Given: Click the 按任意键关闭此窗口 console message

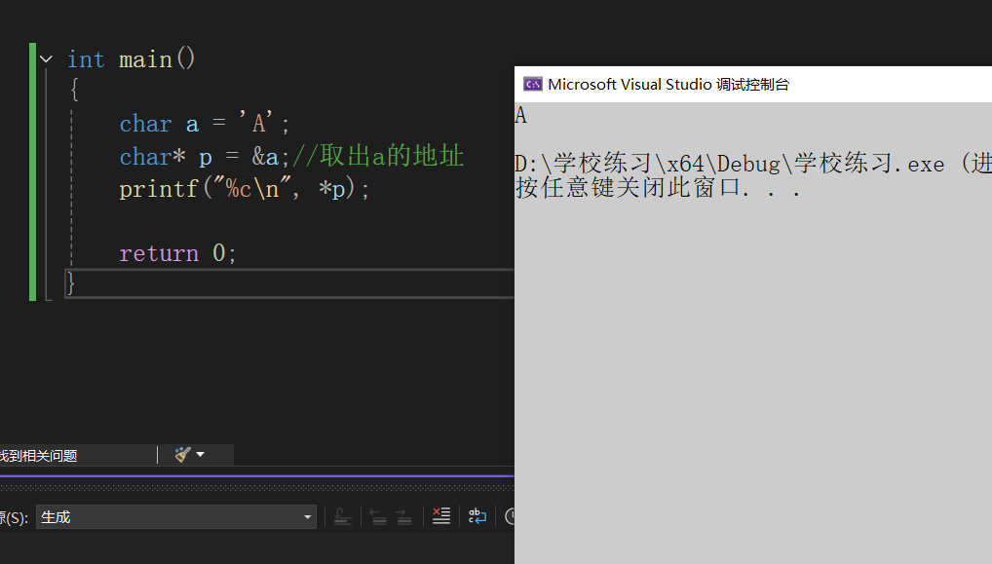Looking at the screenshot, I should point(658,188).
